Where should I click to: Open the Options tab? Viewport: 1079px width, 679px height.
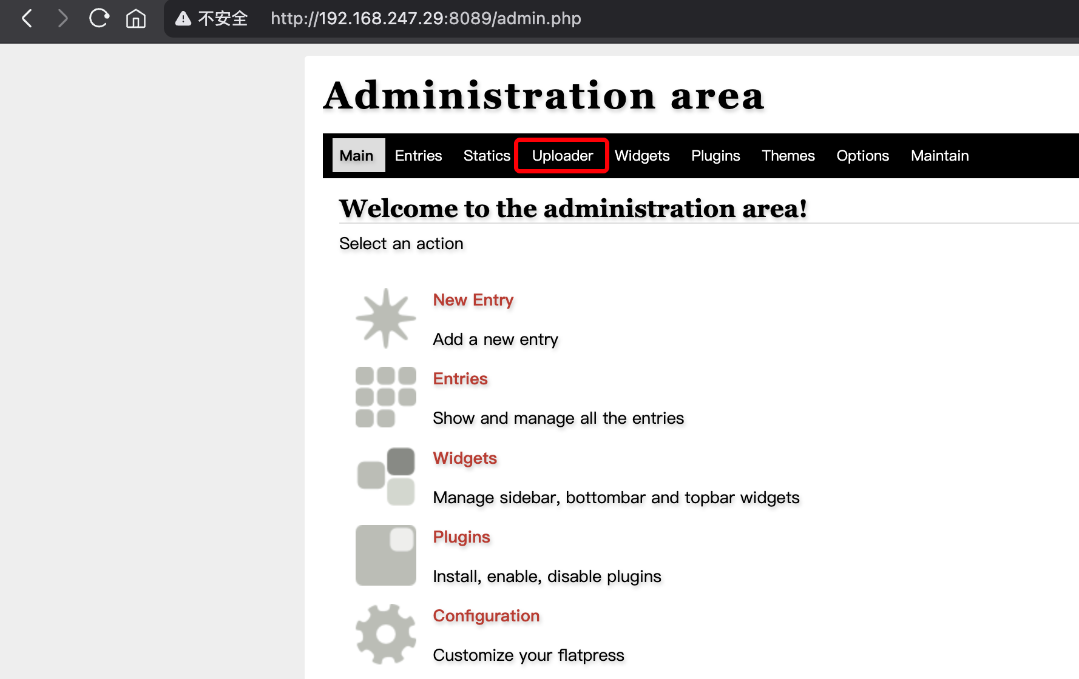point(862,156)
